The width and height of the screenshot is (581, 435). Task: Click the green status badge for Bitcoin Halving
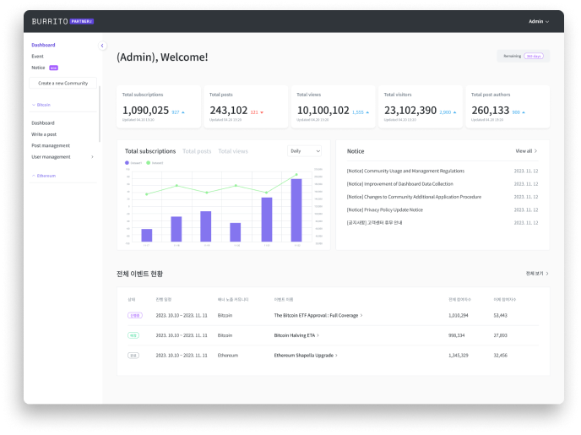133,335
